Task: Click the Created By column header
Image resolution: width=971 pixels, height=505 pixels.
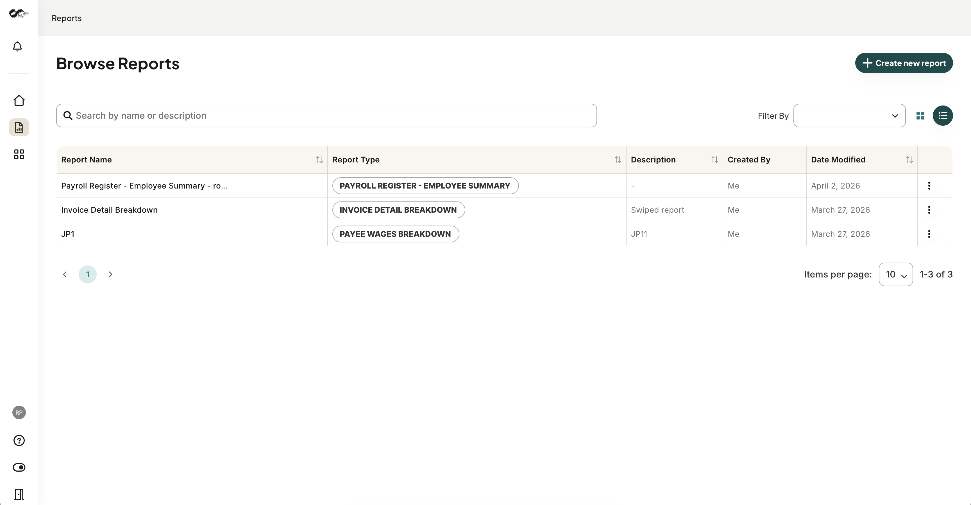Action: (x=748, y=160)
